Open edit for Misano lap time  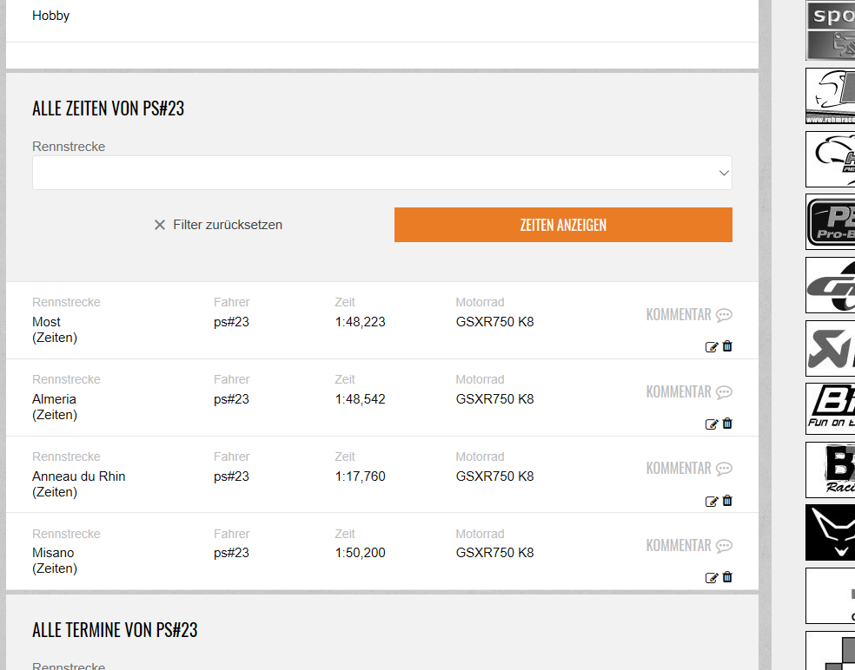712,578
